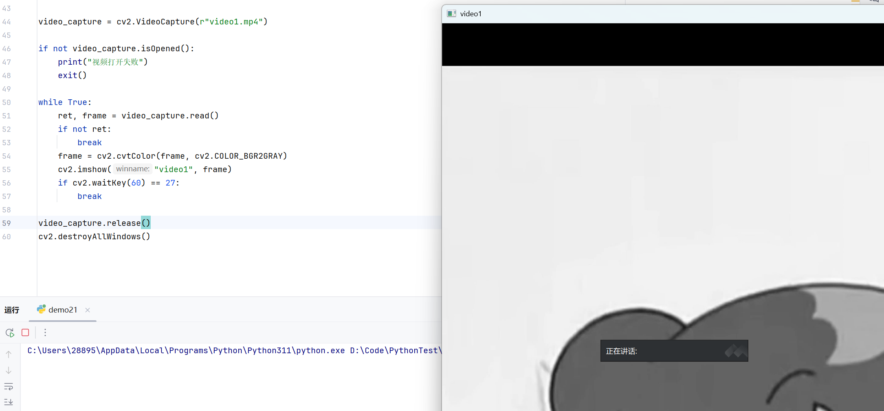This screenshot has height=411, width=884.
Task: Toggle soft-wrap in run console
Action: [x=9, y=386]
